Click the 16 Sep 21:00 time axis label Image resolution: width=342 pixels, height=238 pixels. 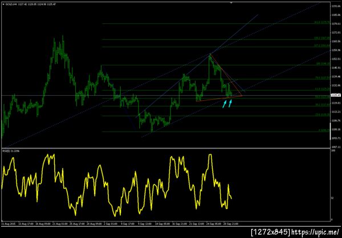tap(180, 224)
